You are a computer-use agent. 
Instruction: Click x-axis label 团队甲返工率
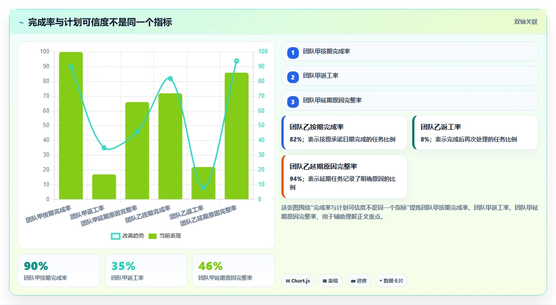pyautogui.click(x=87, y=212)
